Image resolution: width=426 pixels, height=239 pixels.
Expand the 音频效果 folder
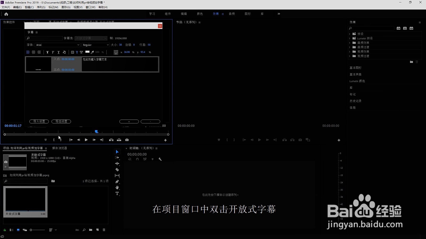click(x=350, y=43)
